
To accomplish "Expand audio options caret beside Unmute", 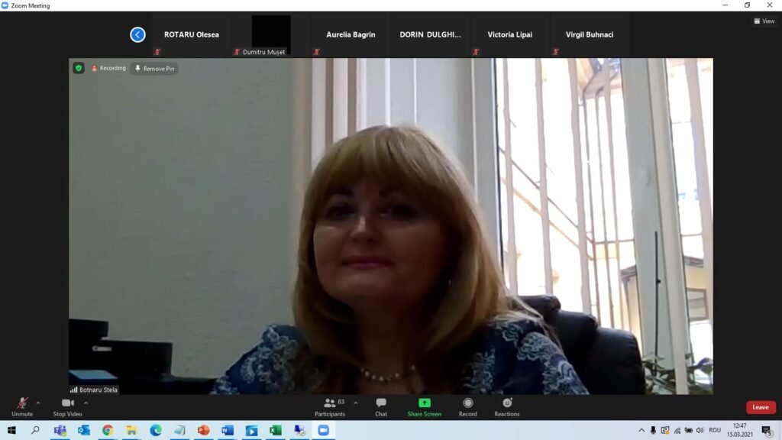I will [x=38, y=403].
